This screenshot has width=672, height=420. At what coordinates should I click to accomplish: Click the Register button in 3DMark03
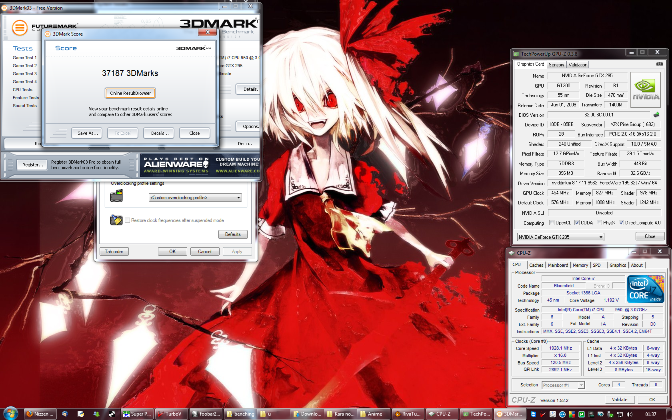[33, 165]
